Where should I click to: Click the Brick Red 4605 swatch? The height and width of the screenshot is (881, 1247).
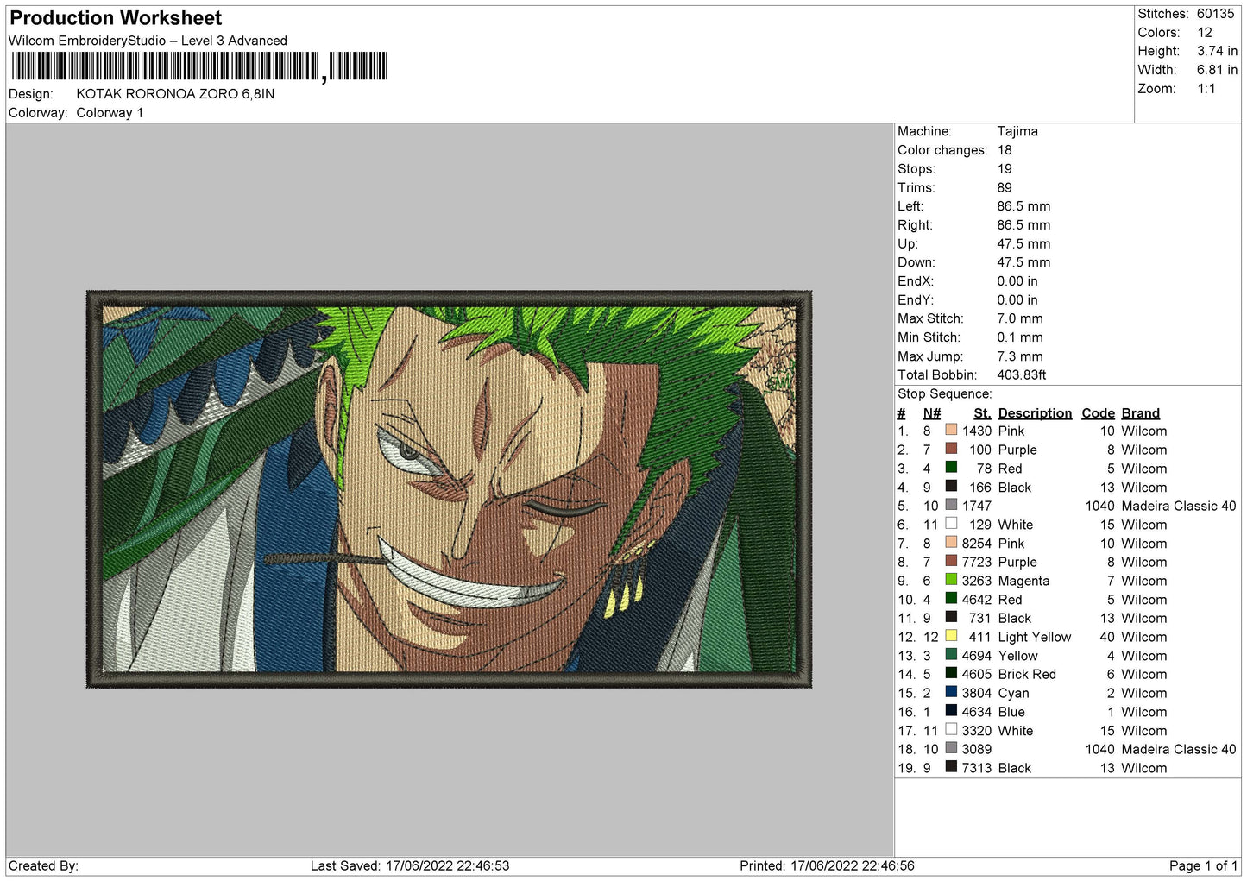pos(951,673)
